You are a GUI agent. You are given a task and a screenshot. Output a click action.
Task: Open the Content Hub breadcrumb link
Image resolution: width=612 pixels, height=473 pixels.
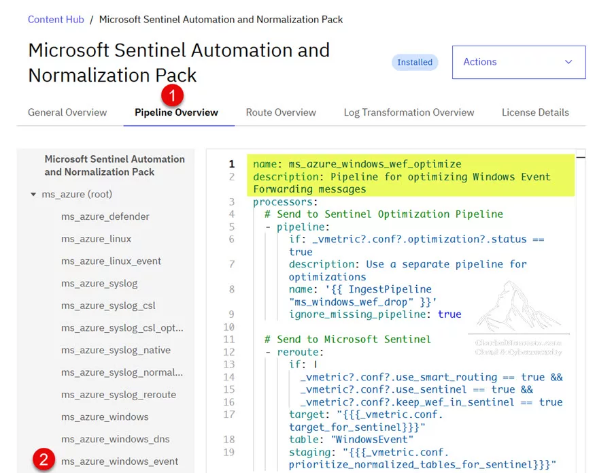click(x=56, y=20)
